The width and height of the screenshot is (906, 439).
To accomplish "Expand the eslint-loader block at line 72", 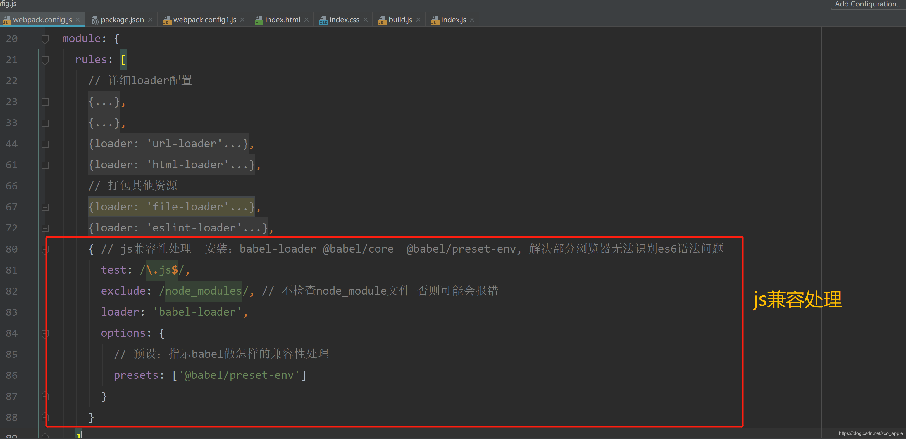I will tap(45, 229).
